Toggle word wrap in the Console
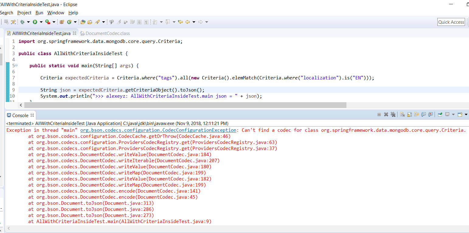The height and width of the screenshot is (233, 469). tap(416, 114)
